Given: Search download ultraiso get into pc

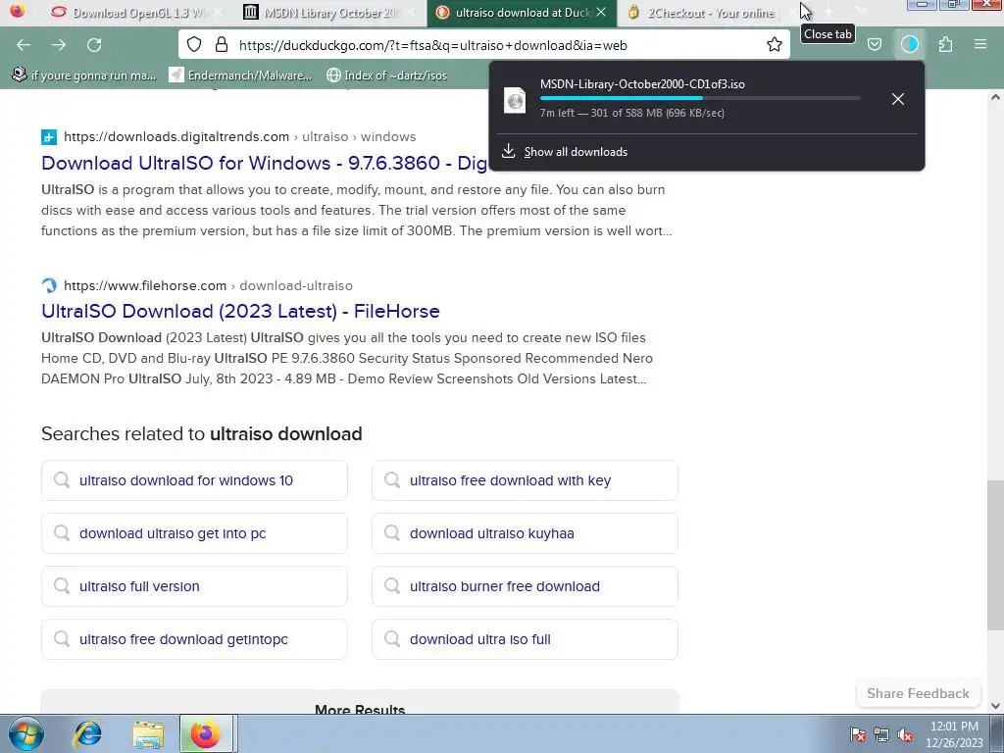Looking at the screenshot, I should [195, 533].
